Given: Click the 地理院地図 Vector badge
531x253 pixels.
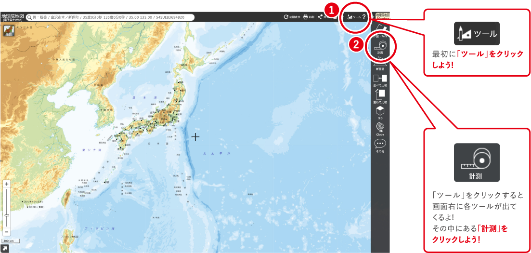Looking at the screenshot, I should coord(383,15).
